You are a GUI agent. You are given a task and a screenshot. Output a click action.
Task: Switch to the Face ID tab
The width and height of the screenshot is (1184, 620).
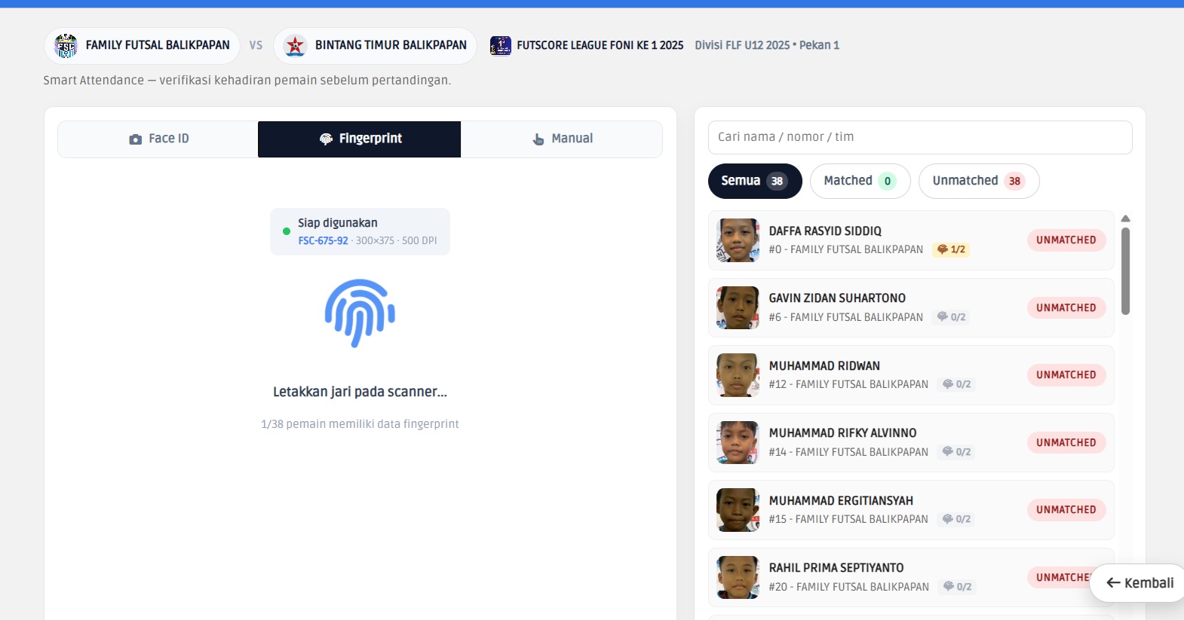tap(158, 139)
